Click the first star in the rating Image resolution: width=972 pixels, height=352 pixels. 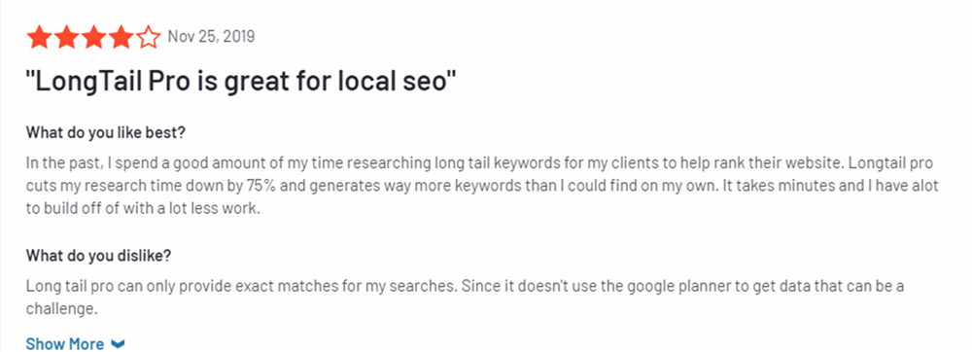point(39,37)
